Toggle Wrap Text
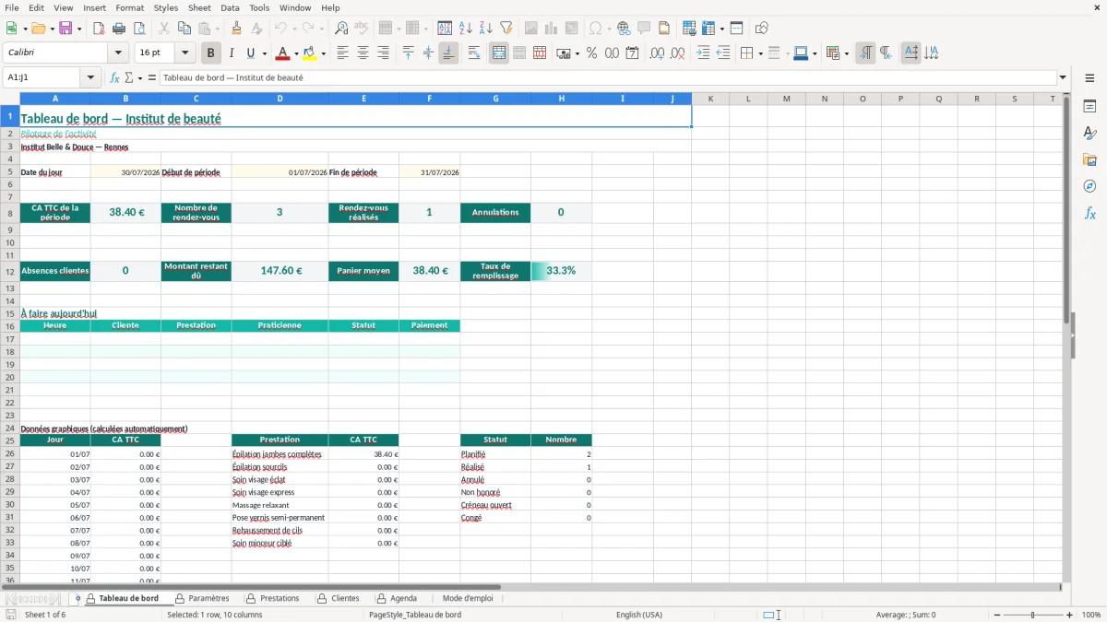The width and height of the screenshot is (1107, 622). click(x=474, y=53)
